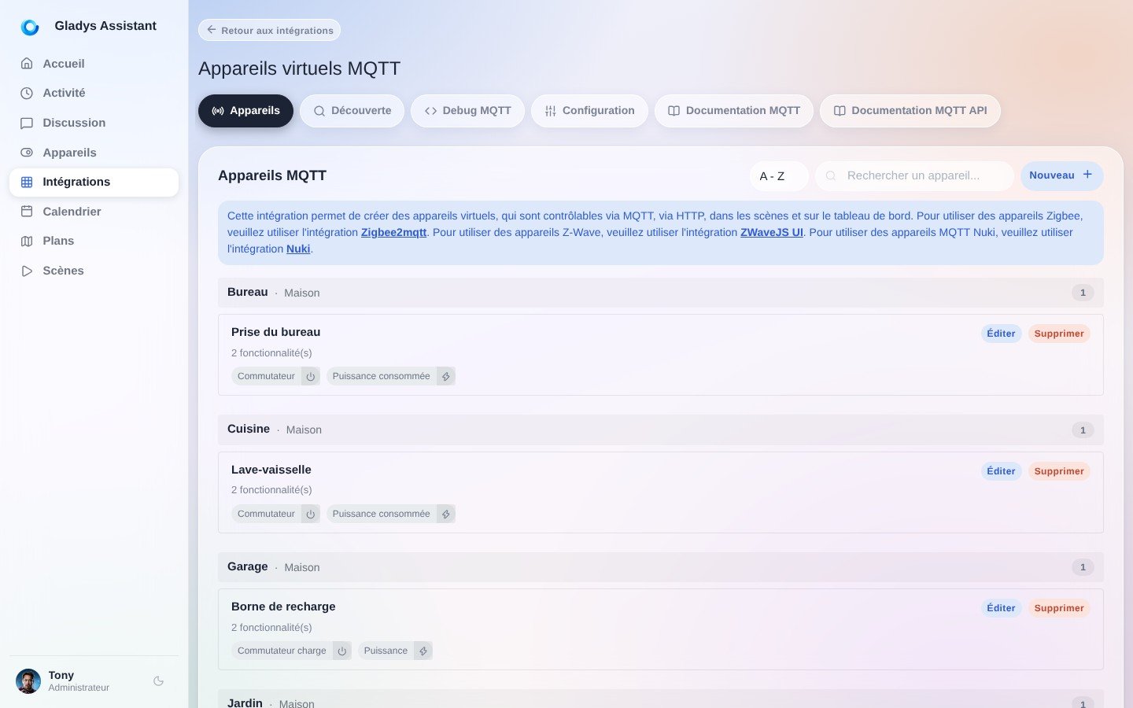
Task: Focus the Rechercher un appareil search field
Action: click(914, 176)
